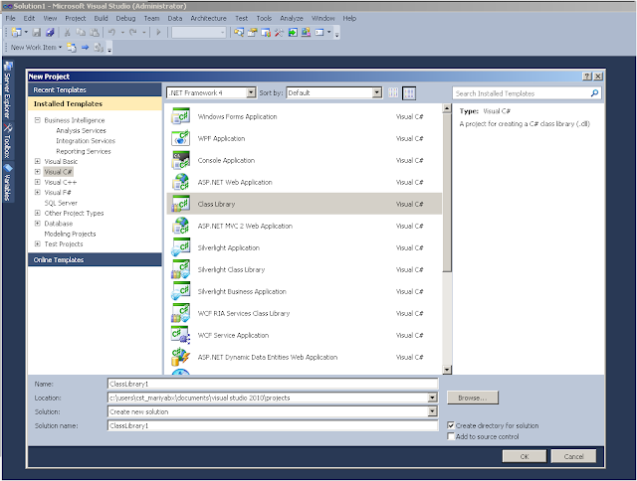Click the template list vertical scrollbar thumb
Screen dimensions: 637x481
pyautogui.click(x=447, y=193)
